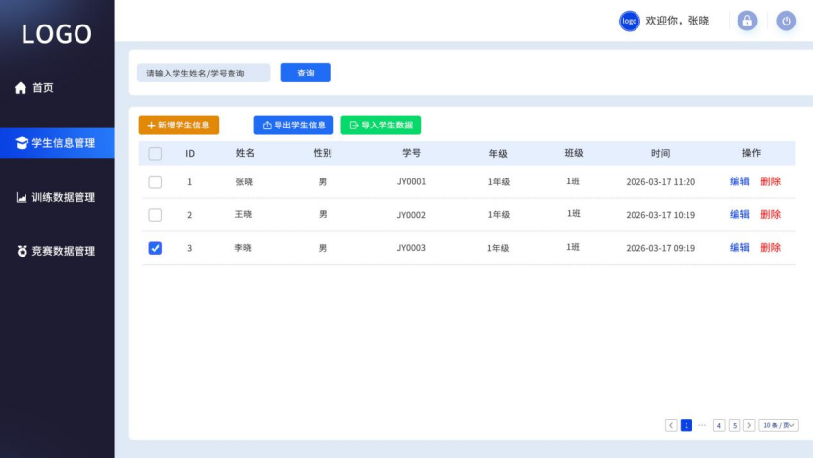Viewport: 814px width, 458px height.
Task: Toggle the select-all header checkbox
Action: 155,154
